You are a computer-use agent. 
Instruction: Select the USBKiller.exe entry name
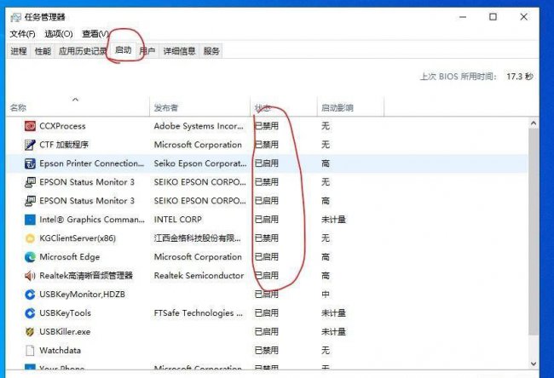click(65, 332)
